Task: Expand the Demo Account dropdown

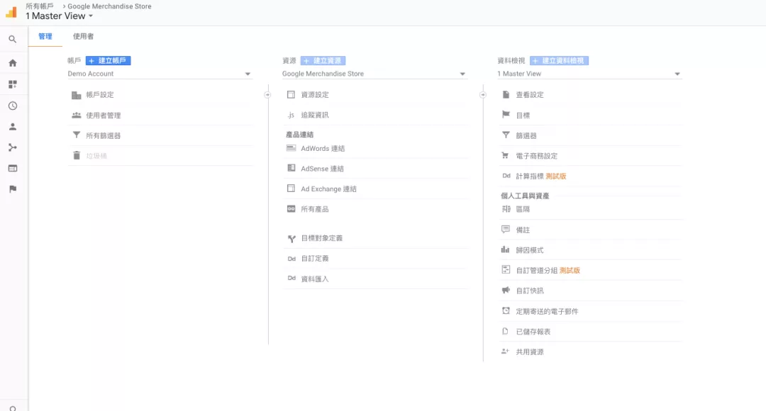Action: click(160, 74)
